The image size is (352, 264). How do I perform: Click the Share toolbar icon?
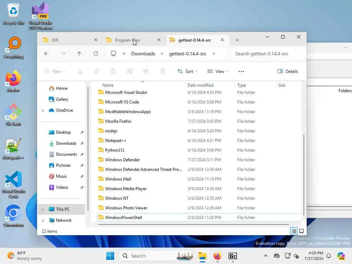click(146, 71)
